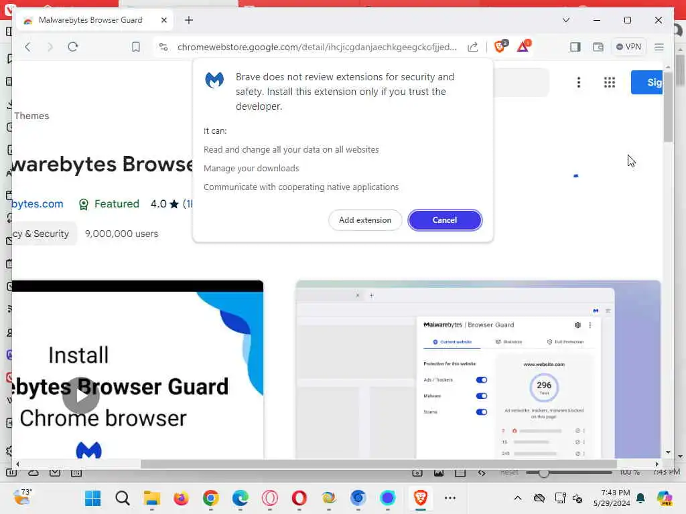Close the Malwarebytes Browser Guard tab
This screenshot has width=686, height=514.
coord(164,20)
